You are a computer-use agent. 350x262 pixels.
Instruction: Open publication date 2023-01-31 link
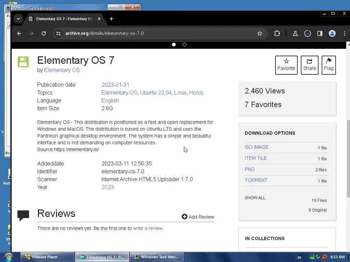pos(115,85)
